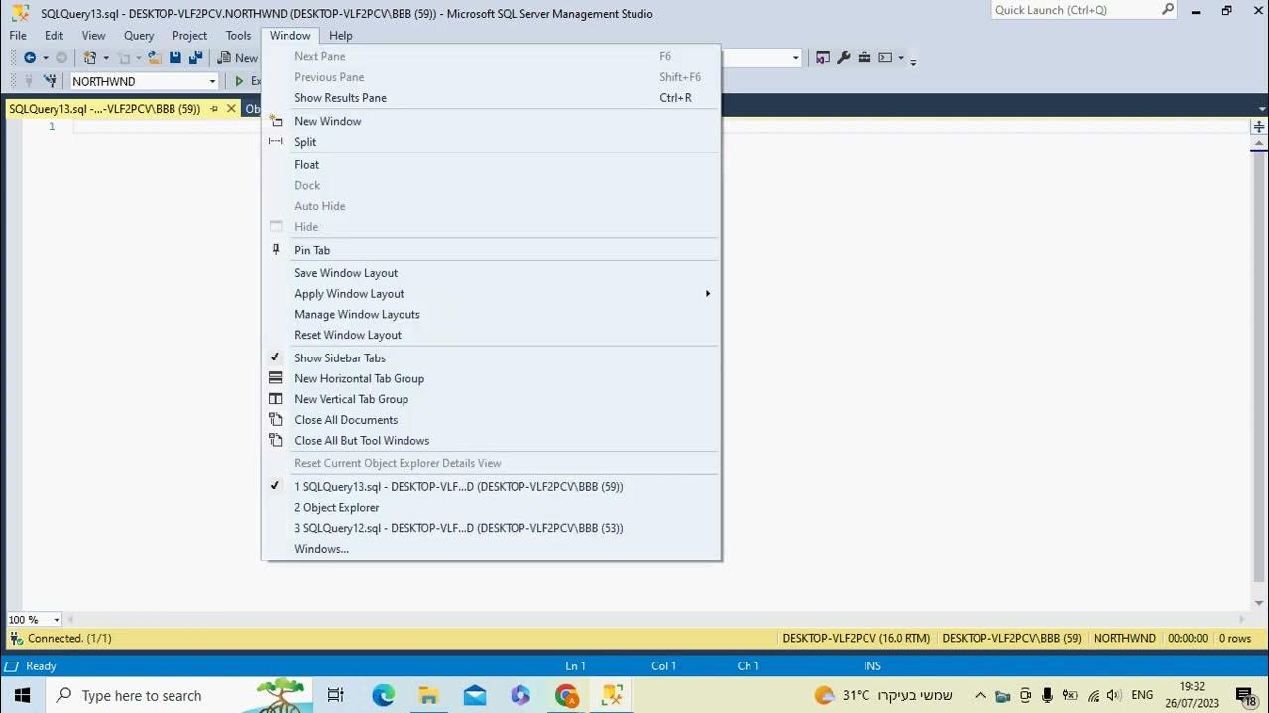Open the notification center icon
1269x713 pixels.
(1245, 695)
